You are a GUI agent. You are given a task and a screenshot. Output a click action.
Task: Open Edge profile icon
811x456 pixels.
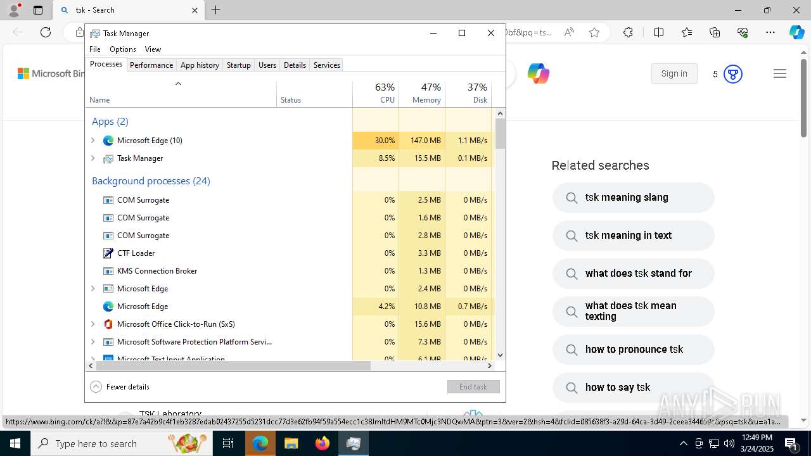point(14,10)
